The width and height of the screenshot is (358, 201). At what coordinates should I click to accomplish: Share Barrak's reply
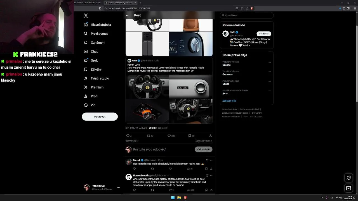click(x=211, y=169)
